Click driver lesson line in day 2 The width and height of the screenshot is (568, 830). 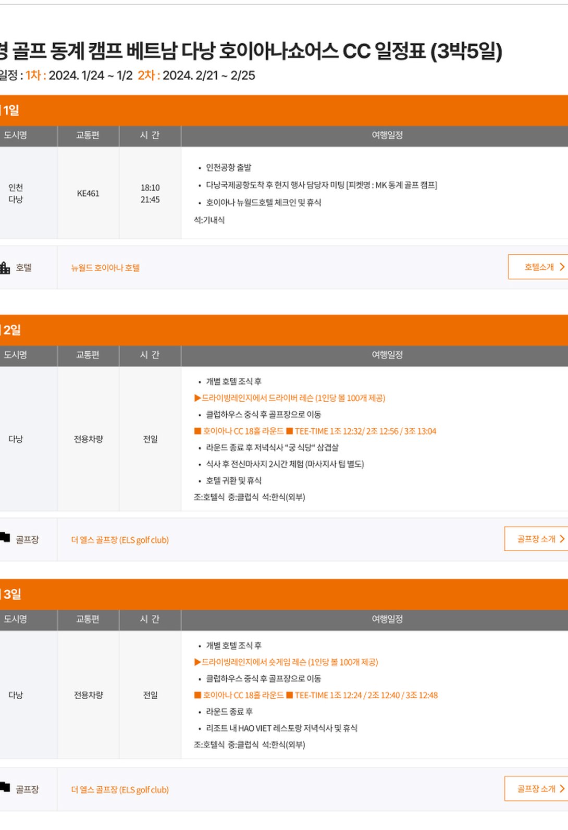point(289,398)
